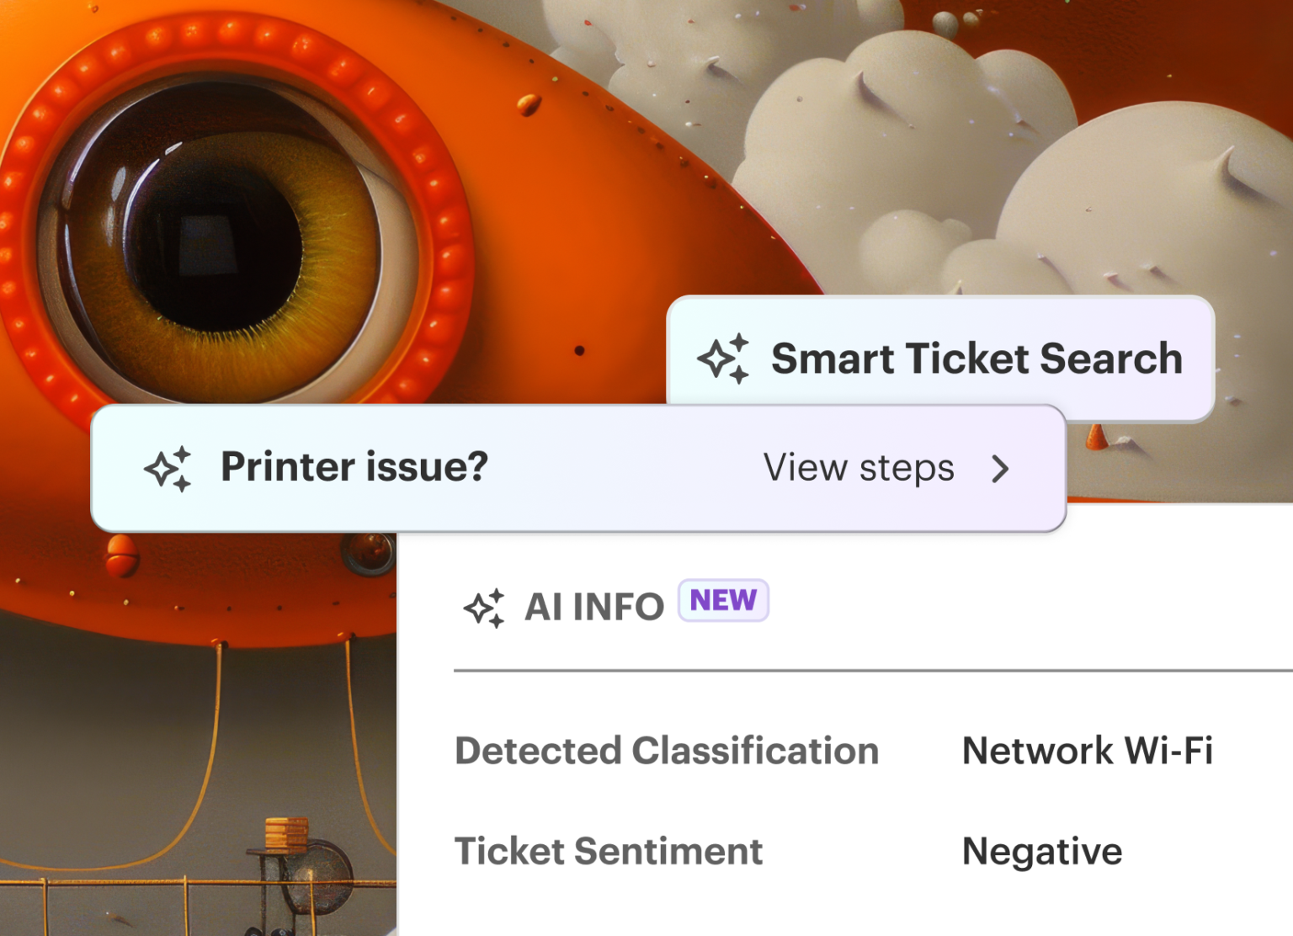Click the sparkle icon next to AI INFO

click(x=484, y=607)
